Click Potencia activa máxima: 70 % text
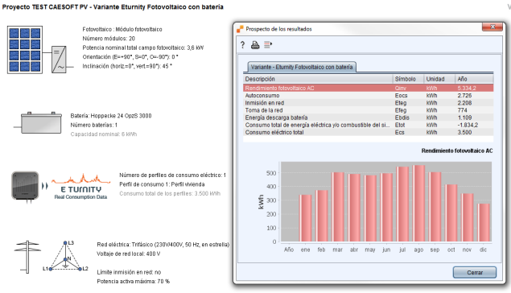This screenshot has width=511, height=293. [134, 281]
